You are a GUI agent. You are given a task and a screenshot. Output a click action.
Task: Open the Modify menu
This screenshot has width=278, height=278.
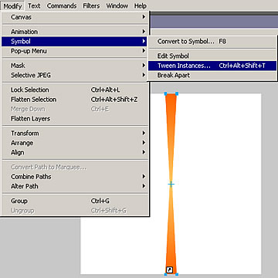tap(12, 5)
